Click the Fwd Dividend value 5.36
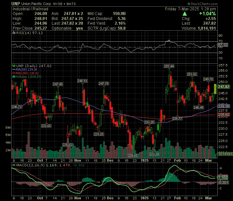The width and height of the screenshot is (233, 201). coord(121,19)
